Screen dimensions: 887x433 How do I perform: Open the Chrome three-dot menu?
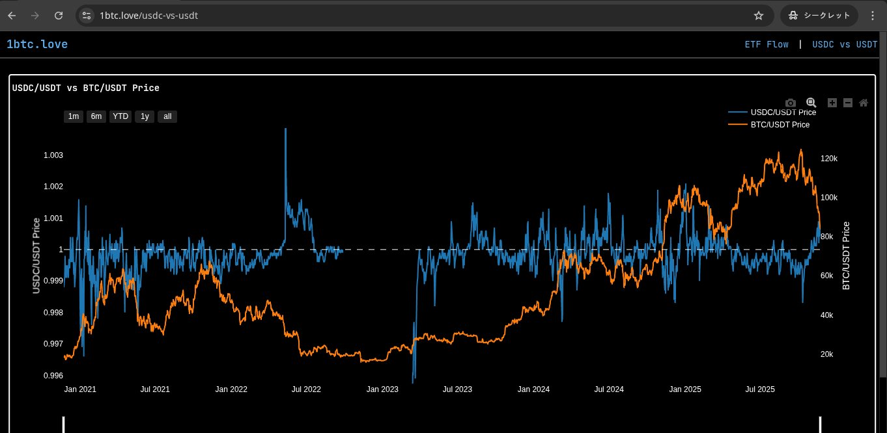tap(873, 16)
